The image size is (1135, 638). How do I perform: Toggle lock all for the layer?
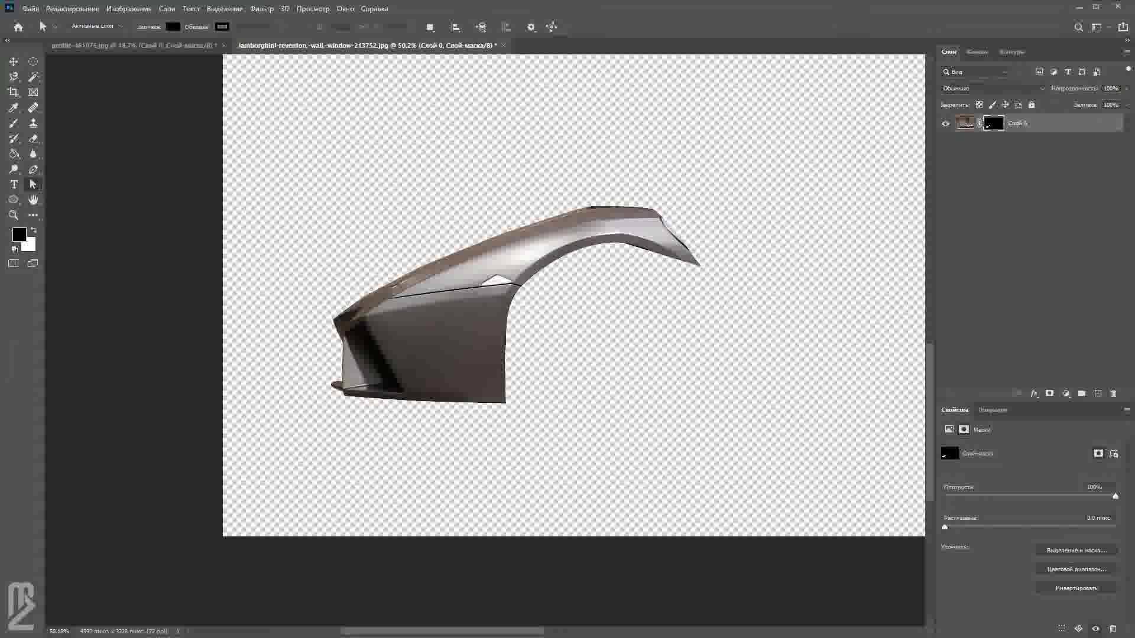tap(1032, 105)
